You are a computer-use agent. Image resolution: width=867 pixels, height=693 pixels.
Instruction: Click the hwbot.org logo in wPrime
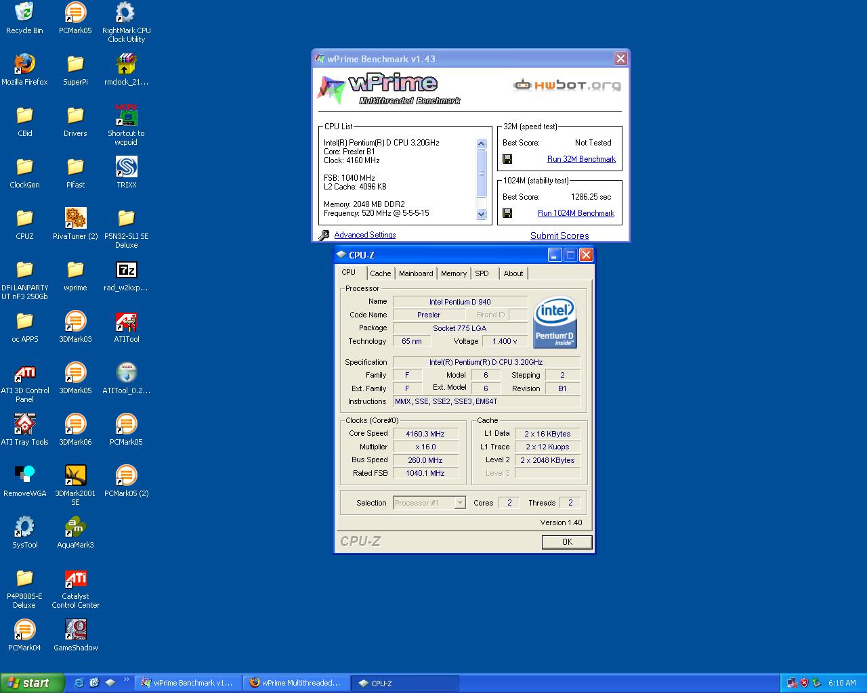click(567, 85)
